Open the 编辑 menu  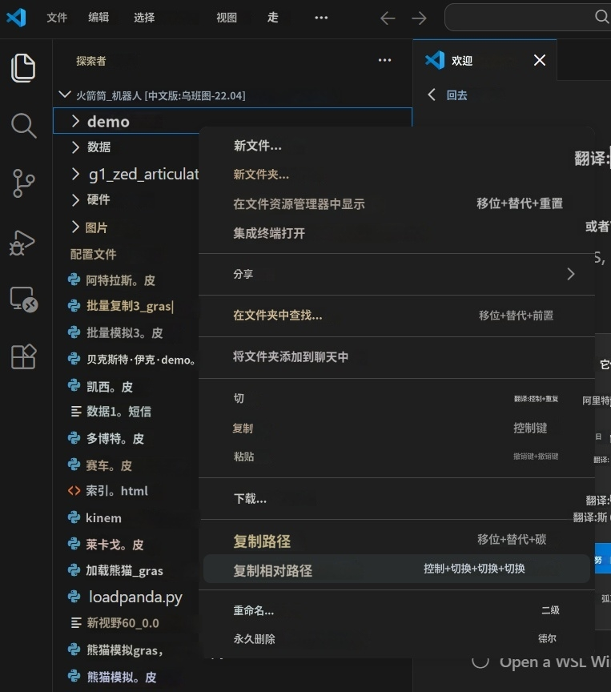(98, 17)
